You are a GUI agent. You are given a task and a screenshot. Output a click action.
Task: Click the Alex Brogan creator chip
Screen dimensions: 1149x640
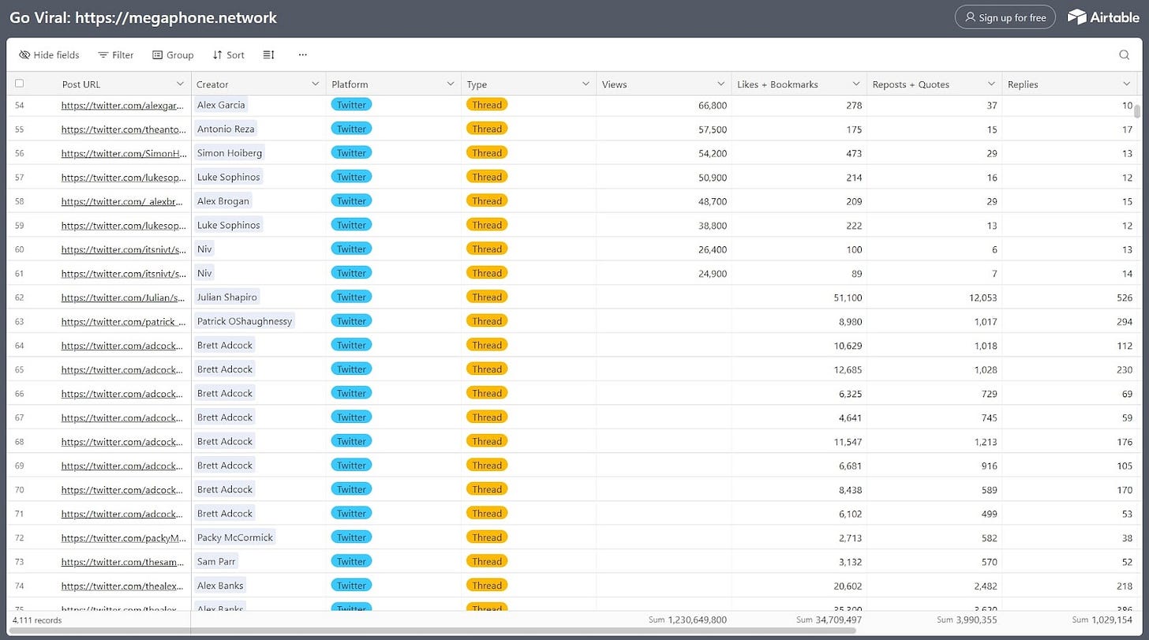click(x=223, y=201)
